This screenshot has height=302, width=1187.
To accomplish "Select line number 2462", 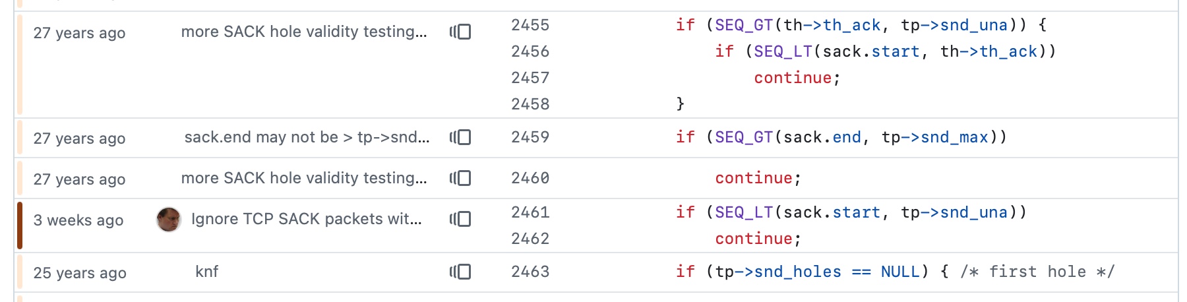I will 530,239.
